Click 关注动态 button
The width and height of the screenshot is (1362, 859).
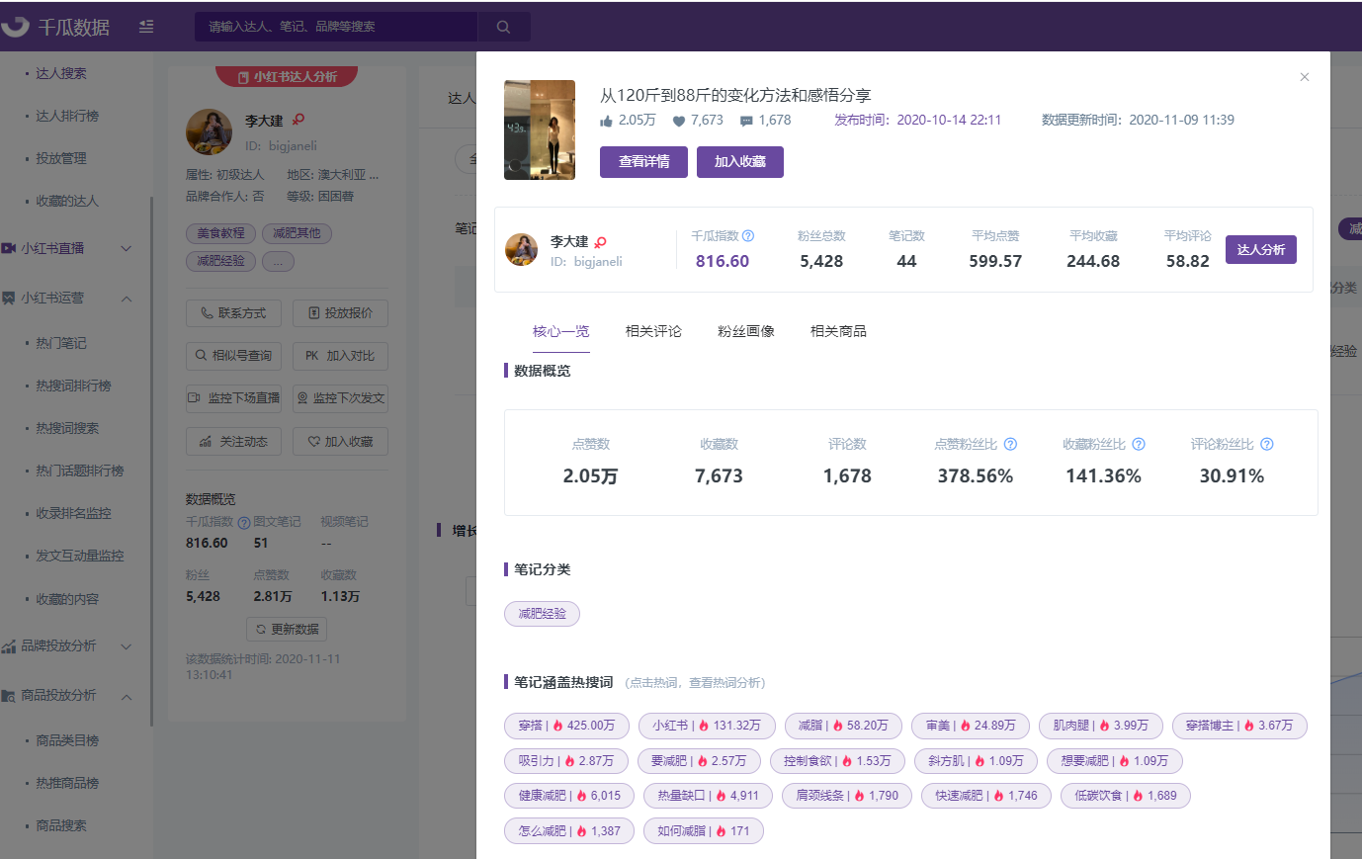click(233, 442)
